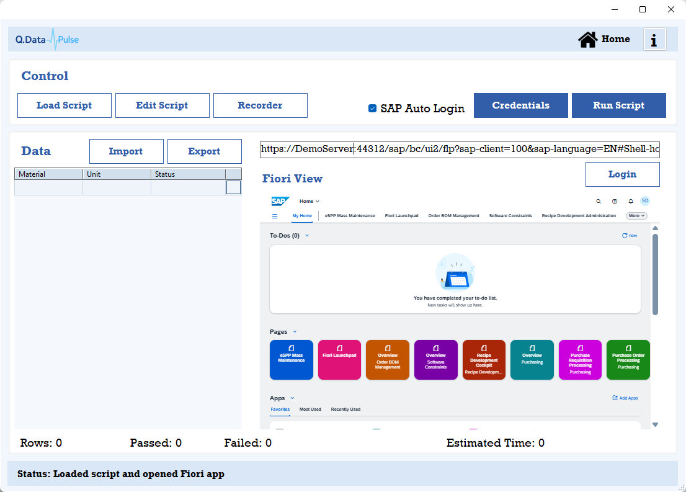Click into the DemoServer URL field

[460, 150]
